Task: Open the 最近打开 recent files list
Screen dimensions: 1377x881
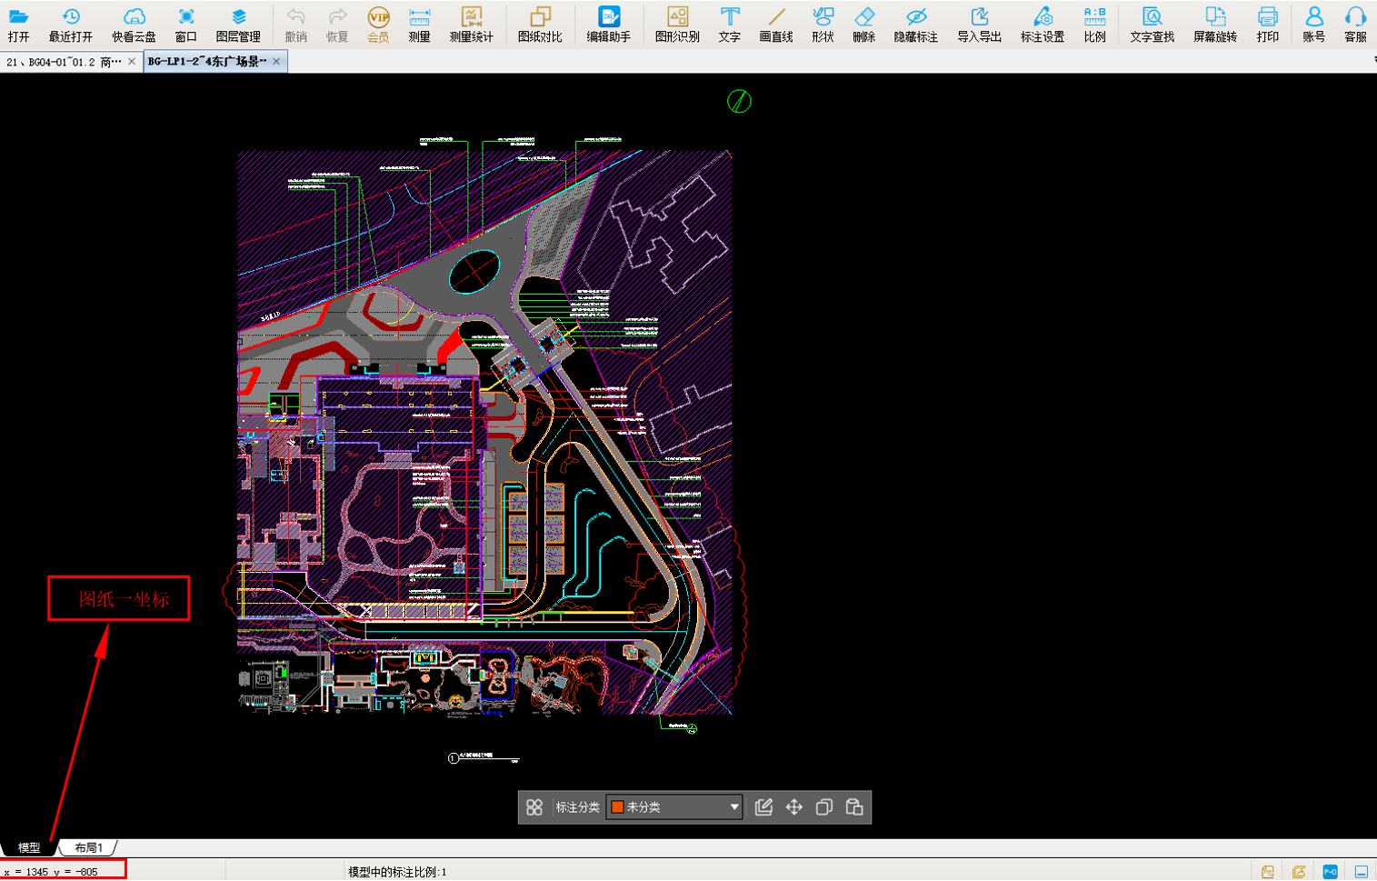Action: [71, 25]
